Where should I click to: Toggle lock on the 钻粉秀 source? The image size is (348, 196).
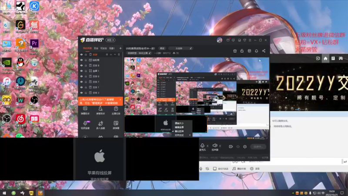pyautogui.click(x=86, y=60)
